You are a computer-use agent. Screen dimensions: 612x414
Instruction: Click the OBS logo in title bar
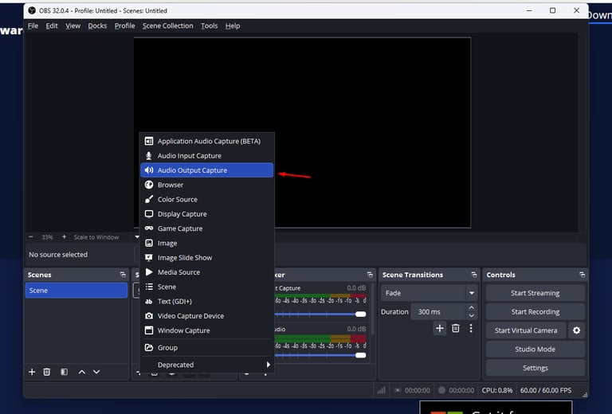(x=32, y=10)
